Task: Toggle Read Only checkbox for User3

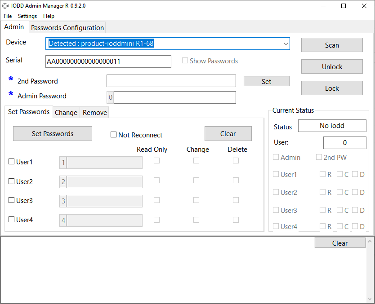Action: tap(156, 200)
